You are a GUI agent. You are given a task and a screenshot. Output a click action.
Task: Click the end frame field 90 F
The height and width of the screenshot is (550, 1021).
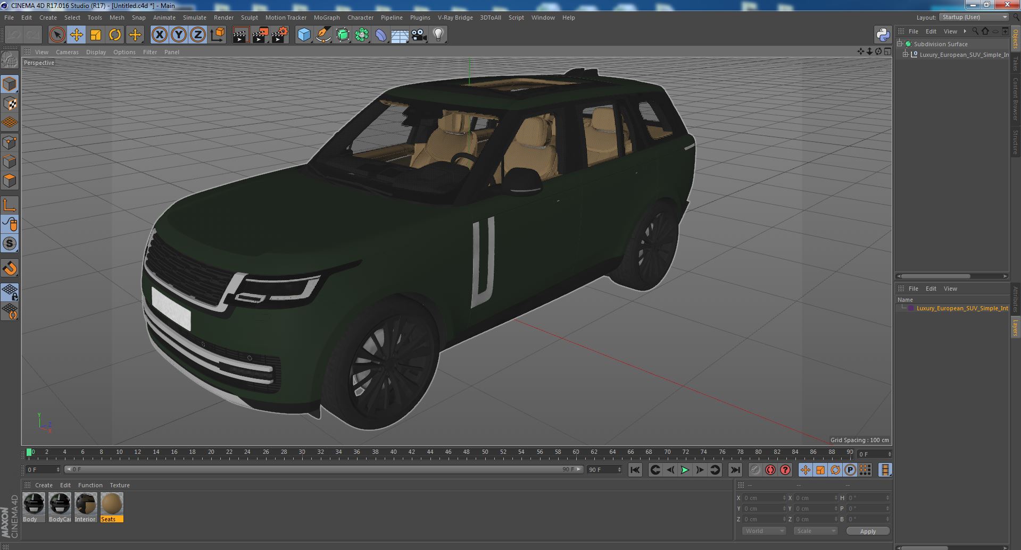point(604,470)
